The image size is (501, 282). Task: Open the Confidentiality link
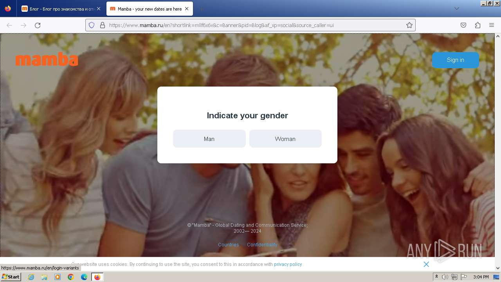(x=262, y=244)
